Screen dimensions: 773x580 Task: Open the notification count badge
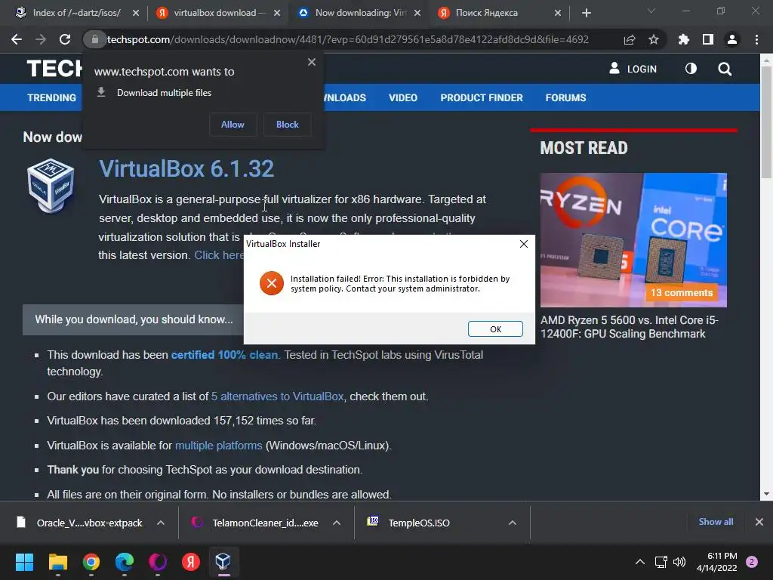(x=752, y=562)
